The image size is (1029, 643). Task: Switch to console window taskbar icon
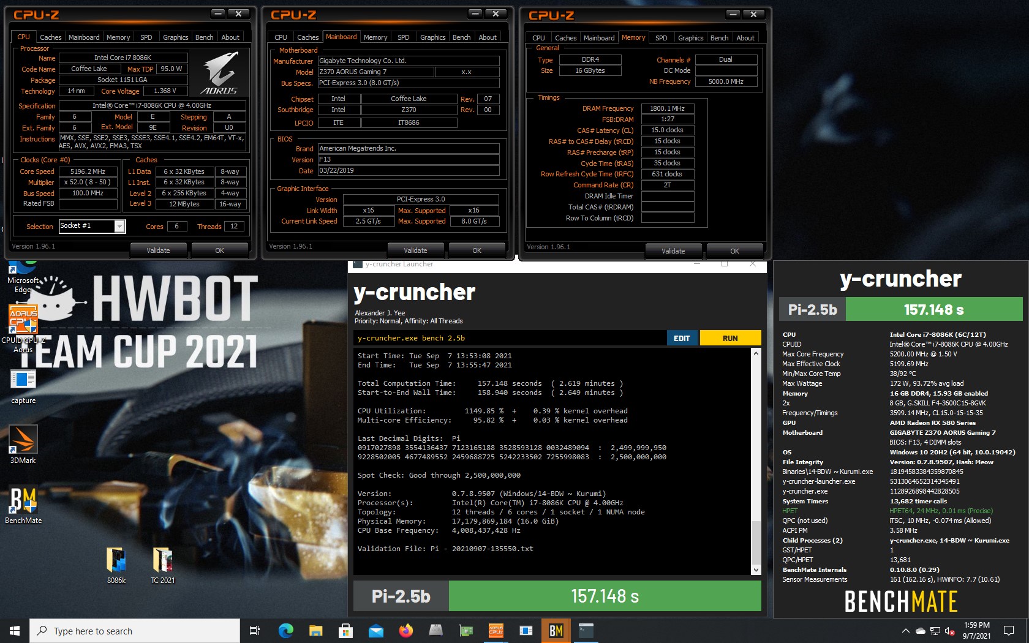click(586, 631)
